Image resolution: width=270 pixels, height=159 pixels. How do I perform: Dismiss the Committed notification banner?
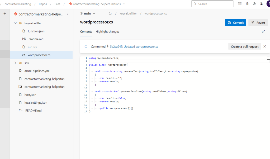pos(265,46)
